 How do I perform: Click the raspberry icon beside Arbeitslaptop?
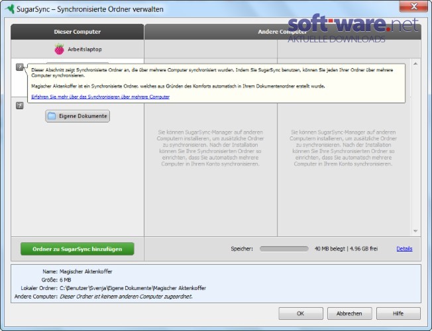[x=59, y=49]
